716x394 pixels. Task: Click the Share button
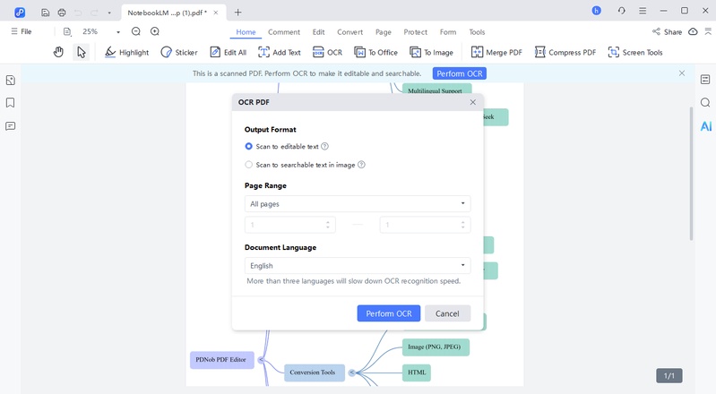click(667, 31)
